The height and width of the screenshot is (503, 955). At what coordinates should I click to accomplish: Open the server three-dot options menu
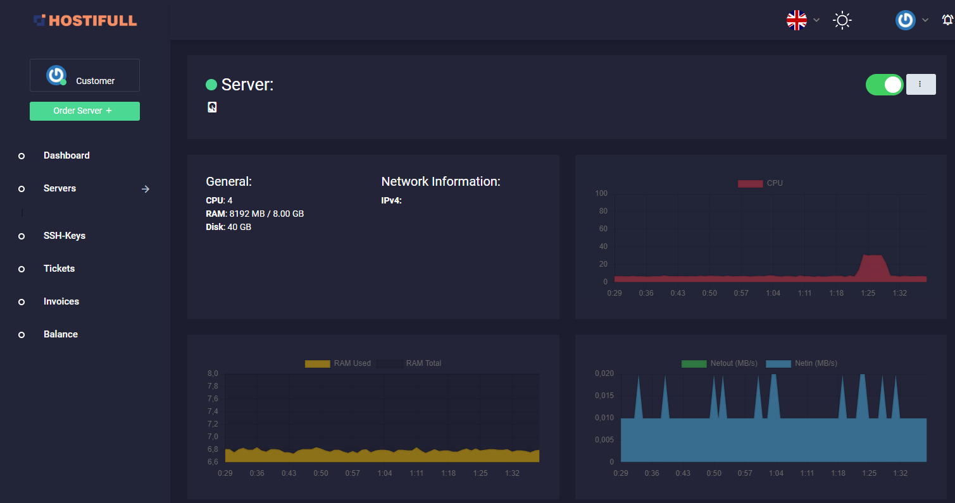point(921,85)
